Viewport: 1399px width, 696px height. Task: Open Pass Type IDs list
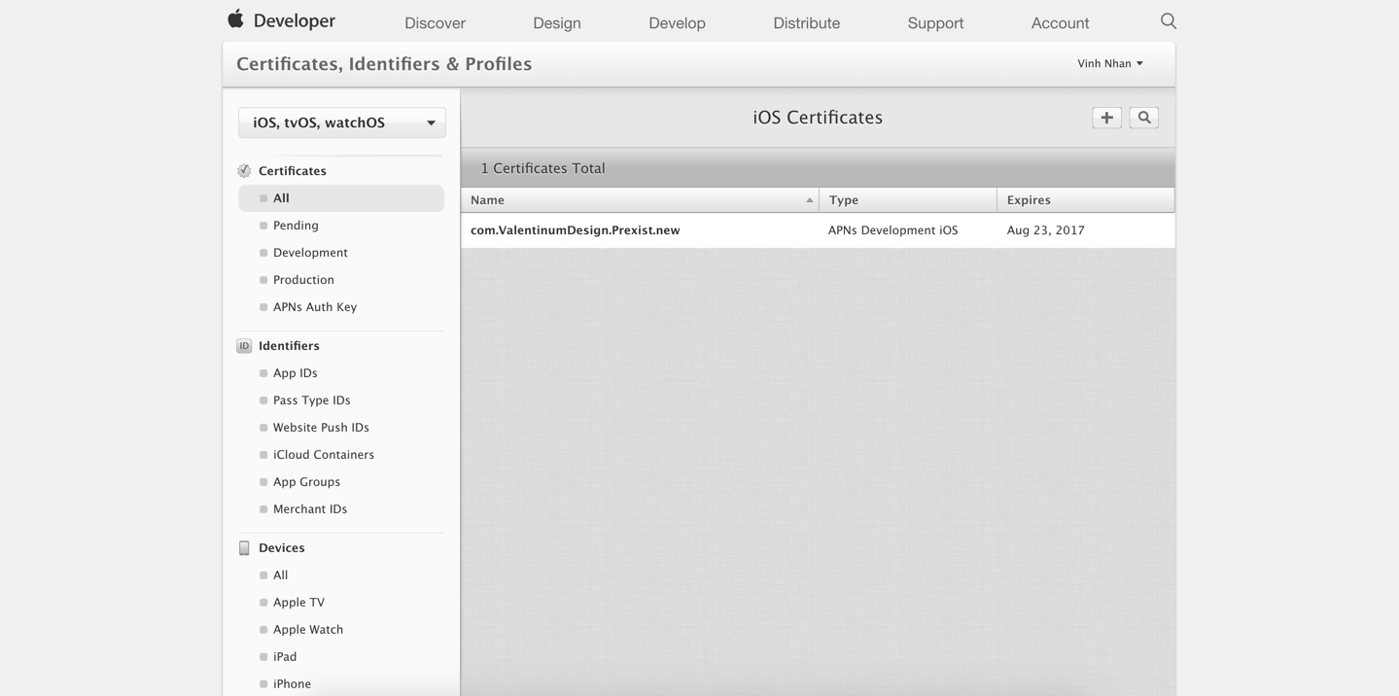click(312, 400)
